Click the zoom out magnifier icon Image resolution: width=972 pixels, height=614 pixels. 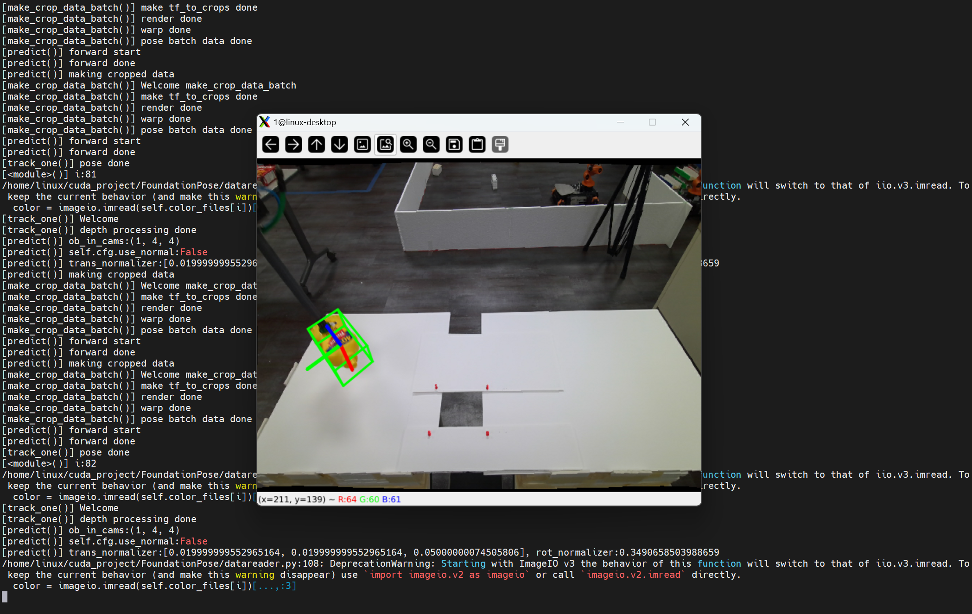(x=431, y=145)
